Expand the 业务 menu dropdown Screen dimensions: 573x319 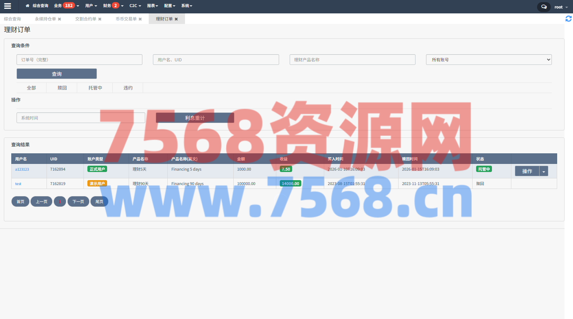pos(66,6)
